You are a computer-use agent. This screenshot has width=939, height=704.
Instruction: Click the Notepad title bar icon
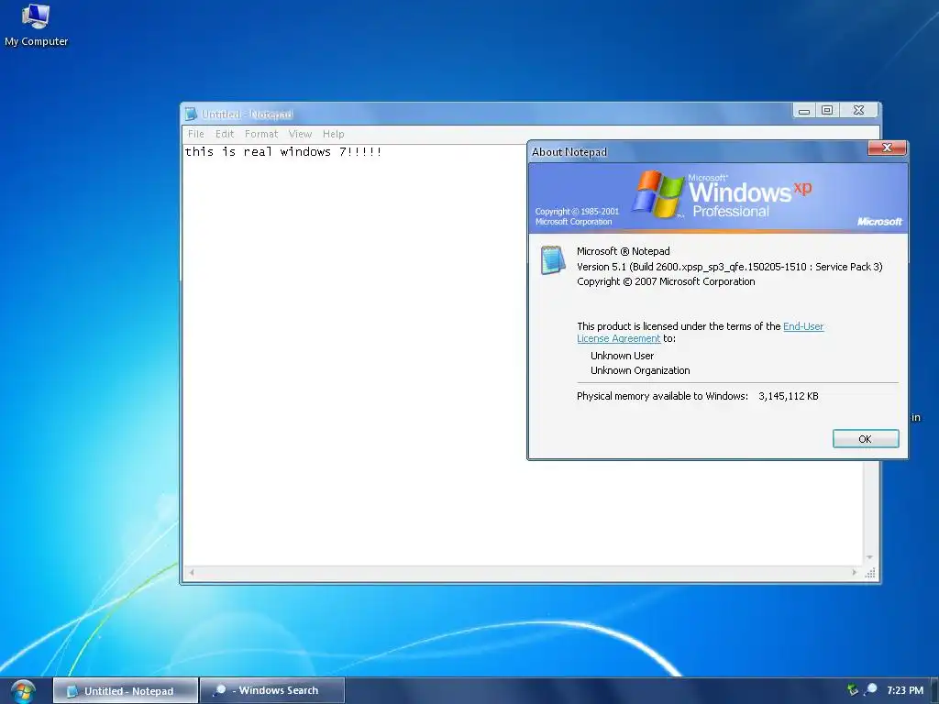click(x=191, y=114)
